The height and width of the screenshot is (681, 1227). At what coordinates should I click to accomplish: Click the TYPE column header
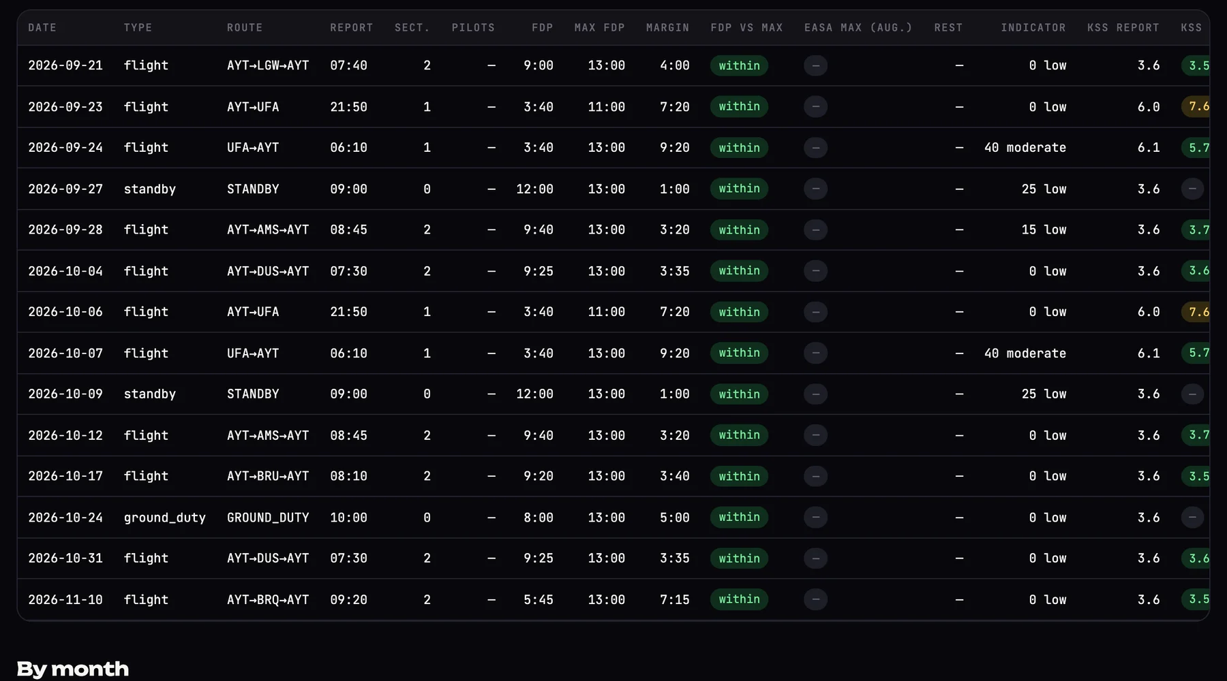click(138, 28)
